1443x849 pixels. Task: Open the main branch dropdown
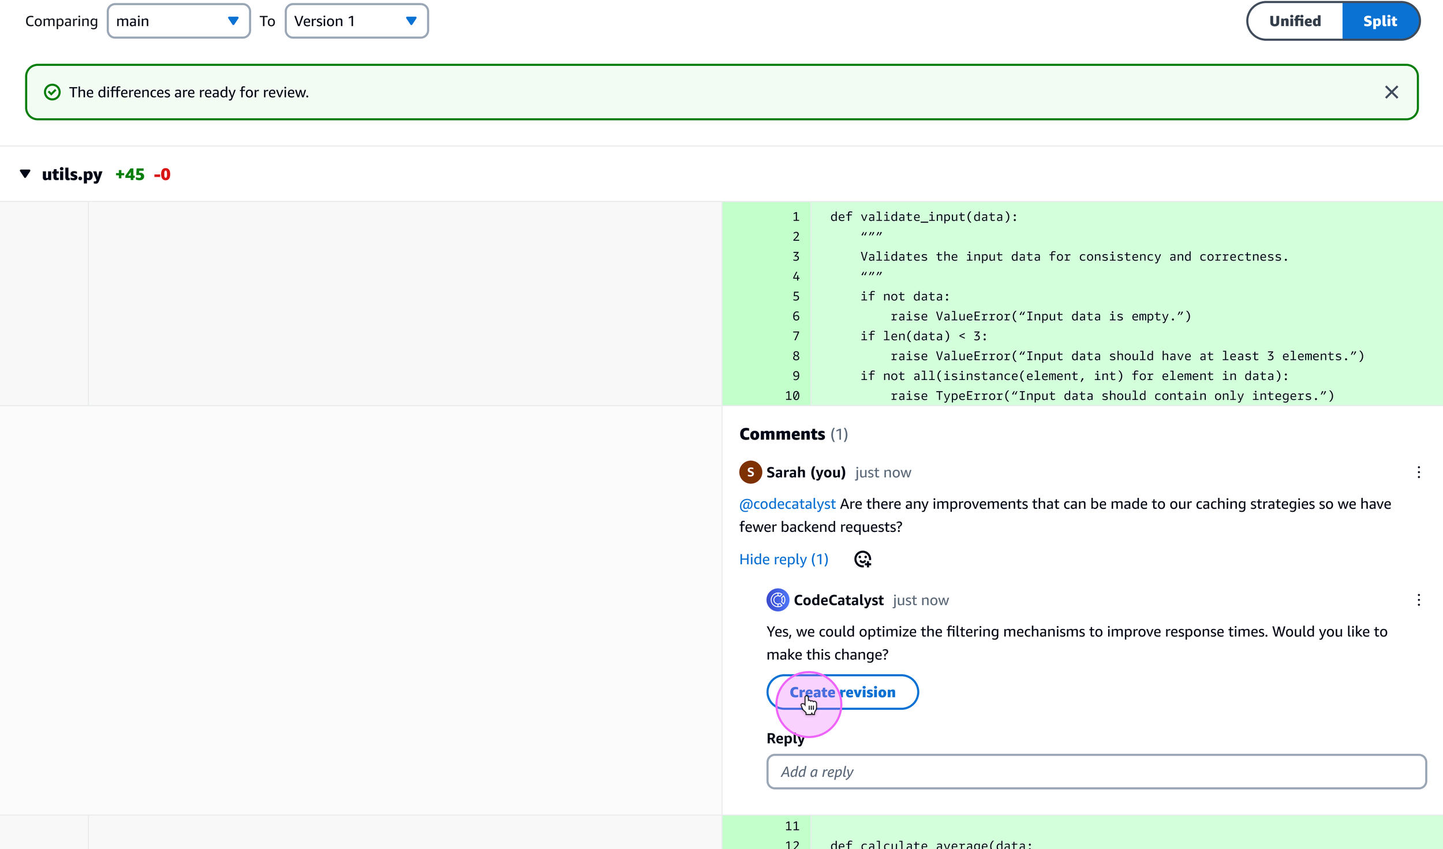(x=178, y=21)
